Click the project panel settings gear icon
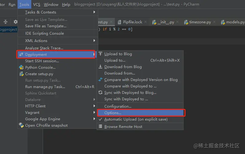This screenshot has height=154, width=245. click(x=15, y=22)
